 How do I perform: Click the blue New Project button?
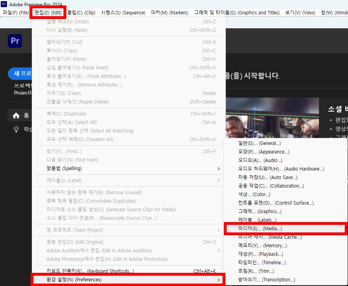[20, 74]
